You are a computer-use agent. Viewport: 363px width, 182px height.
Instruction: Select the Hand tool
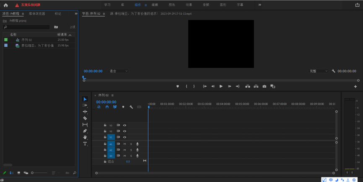85,137
